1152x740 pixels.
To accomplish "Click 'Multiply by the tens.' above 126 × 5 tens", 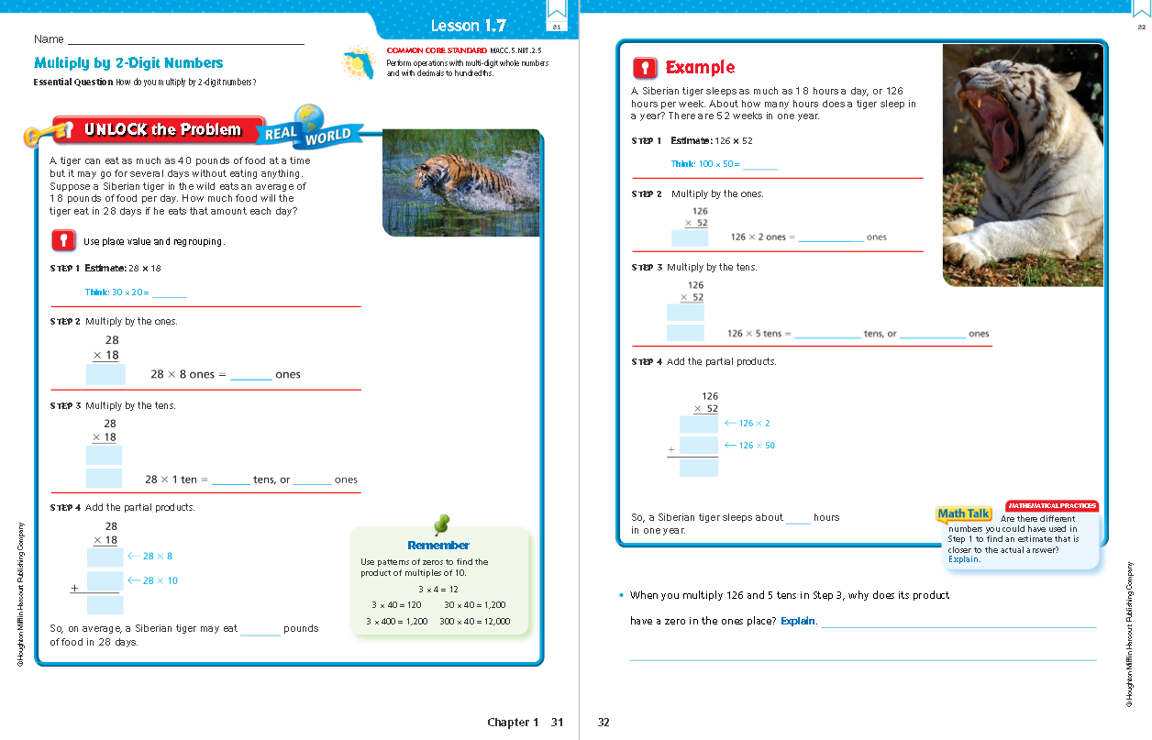I will tap(712, 268).
